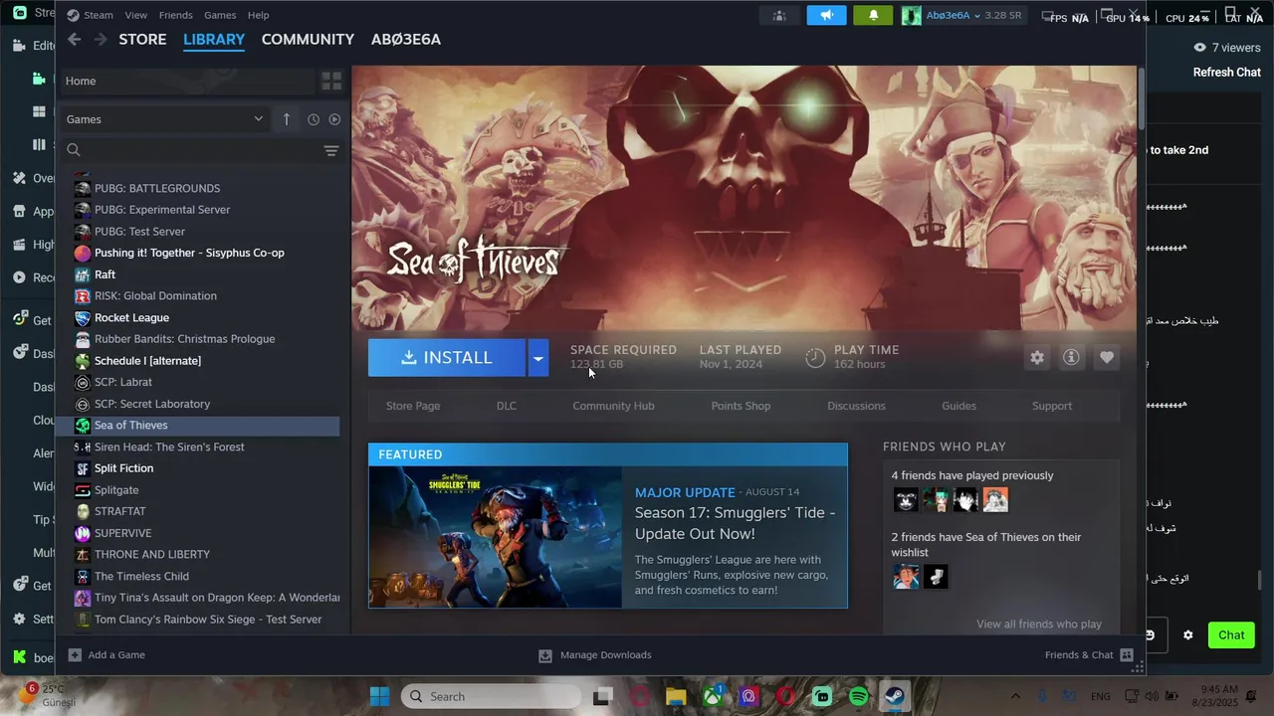Select THRONE AND LIBERTY in game list
This screenshot has width=1274, height=716.
152,555
